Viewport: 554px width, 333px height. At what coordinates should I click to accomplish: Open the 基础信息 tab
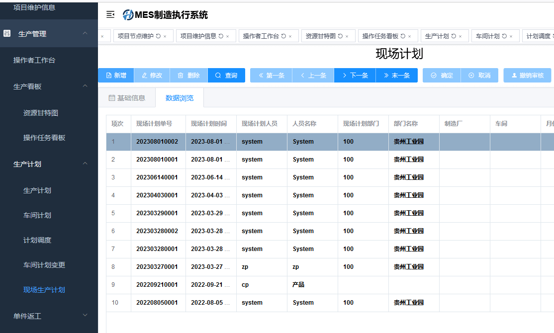127,98
